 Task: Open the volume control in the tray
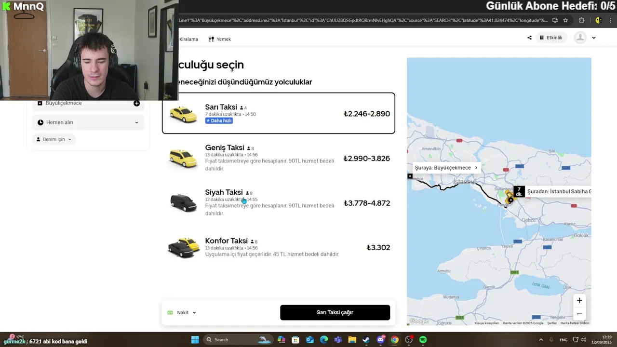coord(584,340)
